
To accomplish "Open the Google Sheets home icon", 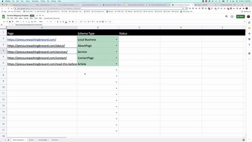I will pos(4,17).
